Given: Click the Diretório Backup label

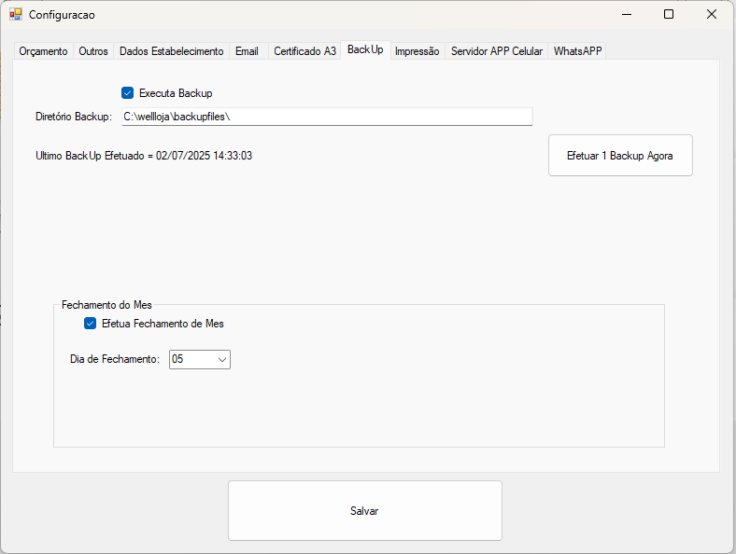Looking at the screenshot, I should [x=74, y=117].
